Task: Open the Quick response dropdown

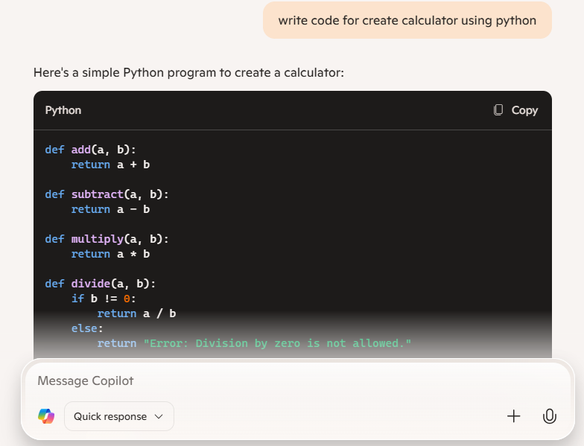Action: coord(119,416)
